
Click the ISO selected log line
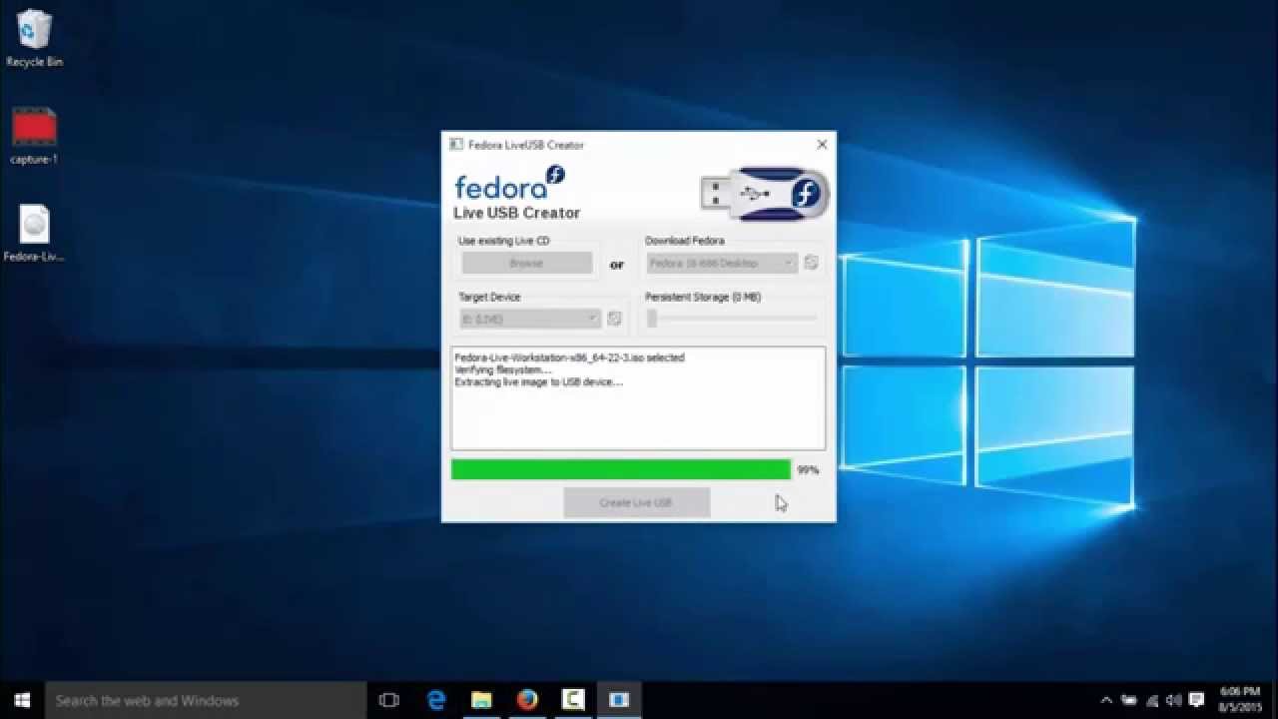(x=569, y=358)
